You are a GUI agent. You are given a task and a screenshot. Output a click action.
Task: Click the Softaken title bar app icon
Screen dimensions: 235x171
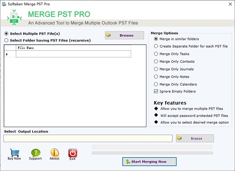point(4,4)
